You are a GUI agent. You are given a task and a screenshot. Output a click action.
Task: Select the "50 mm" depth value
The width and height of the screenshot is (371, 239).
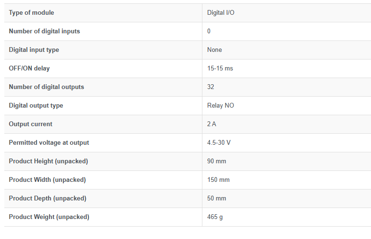pos(216,199)
